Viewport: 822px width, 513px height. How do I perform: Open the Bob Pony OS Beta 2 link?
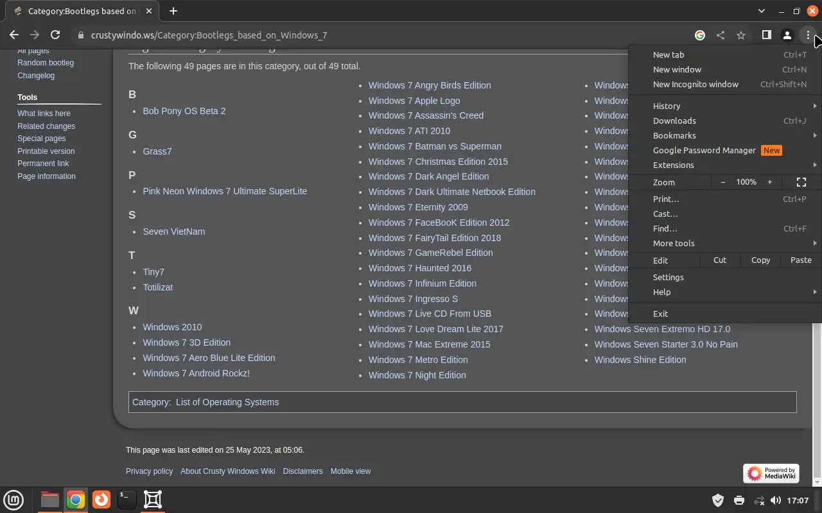184,111
